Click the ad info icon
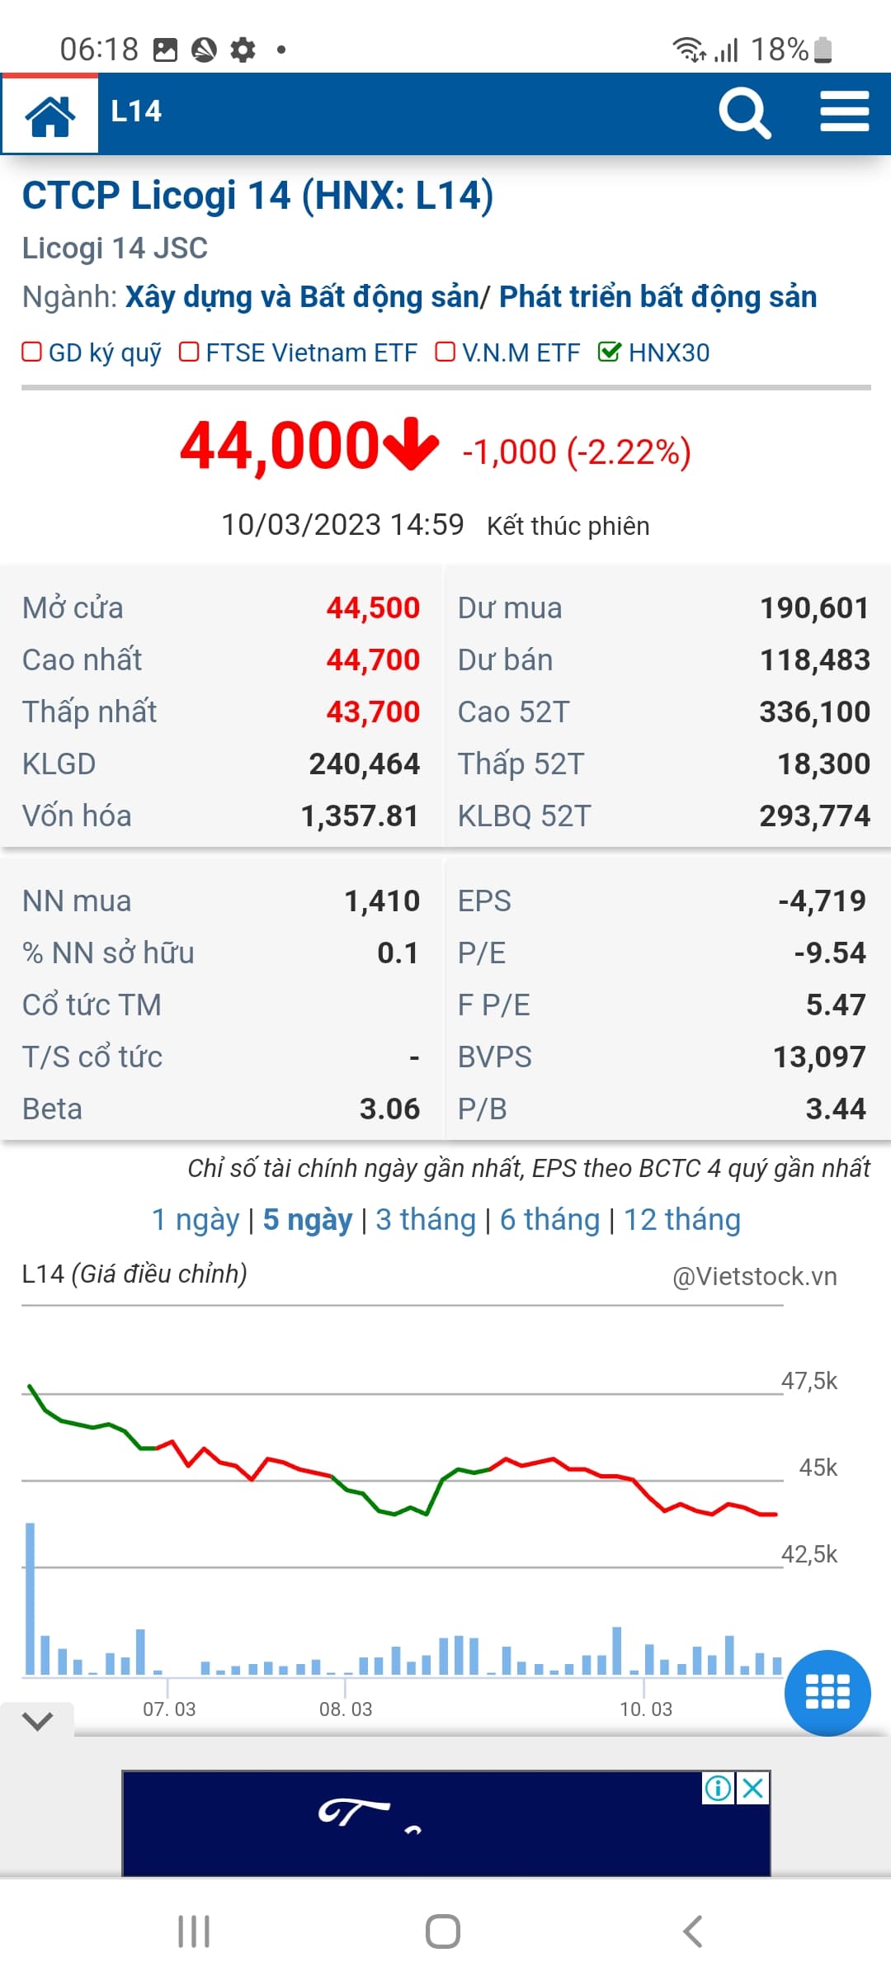The height and width of the screenshot is (1981, 891). point(718,1789)
